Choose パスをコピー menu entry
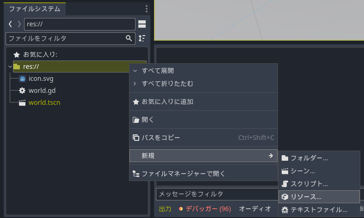 pyautogui.click(x=204, y=138)
